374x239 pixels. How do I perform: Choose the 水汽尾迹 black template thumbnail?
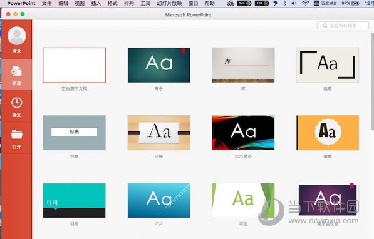(x=243, y=133)
